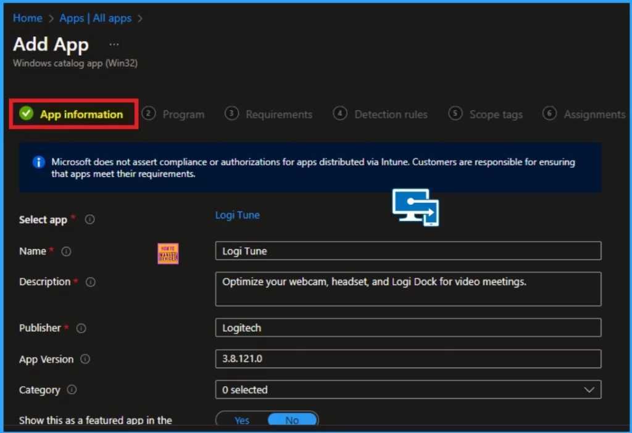The width and height of the screenshot is (632, 433).
Task: Open the Scope tags step
Action: click(486, 114)
